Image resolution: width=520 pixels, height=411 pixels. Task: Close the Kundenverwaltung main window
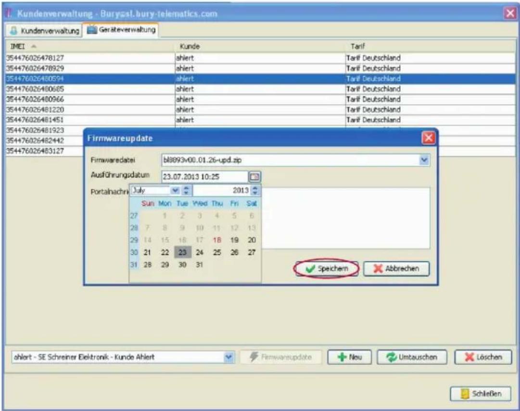tap(510, 13)
